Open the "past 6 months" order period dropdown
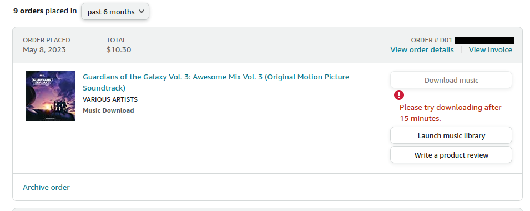Screen dimensions: 530x211 click(x=115, y=12)
